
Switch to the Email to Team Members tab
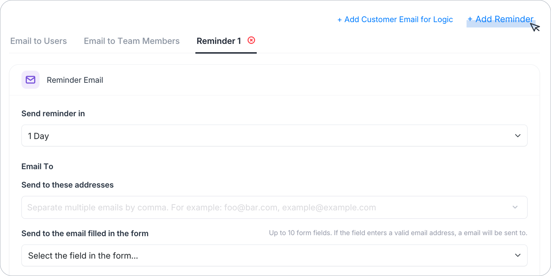[x=132, y=41]
